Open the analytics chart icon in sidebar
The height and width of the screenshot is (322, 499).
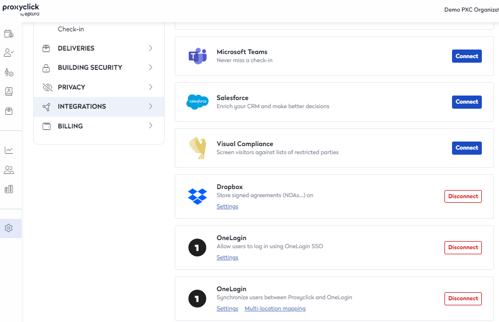click(x=9, y=150)
